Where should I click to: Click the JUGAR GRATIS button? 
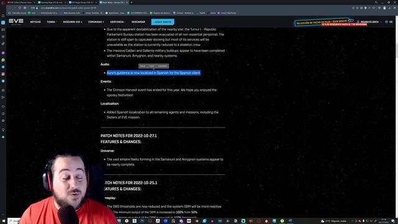point(163,22)
